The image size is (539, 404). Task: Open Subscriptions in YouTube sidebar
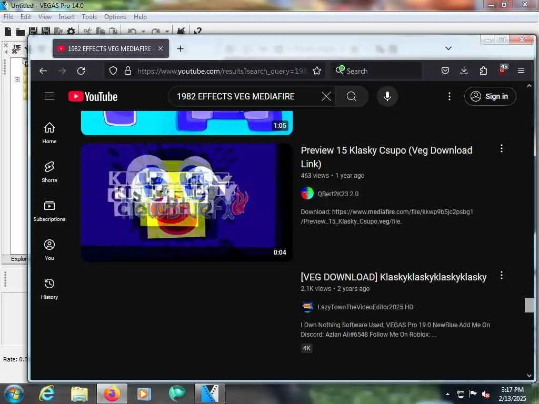(49, 210)
